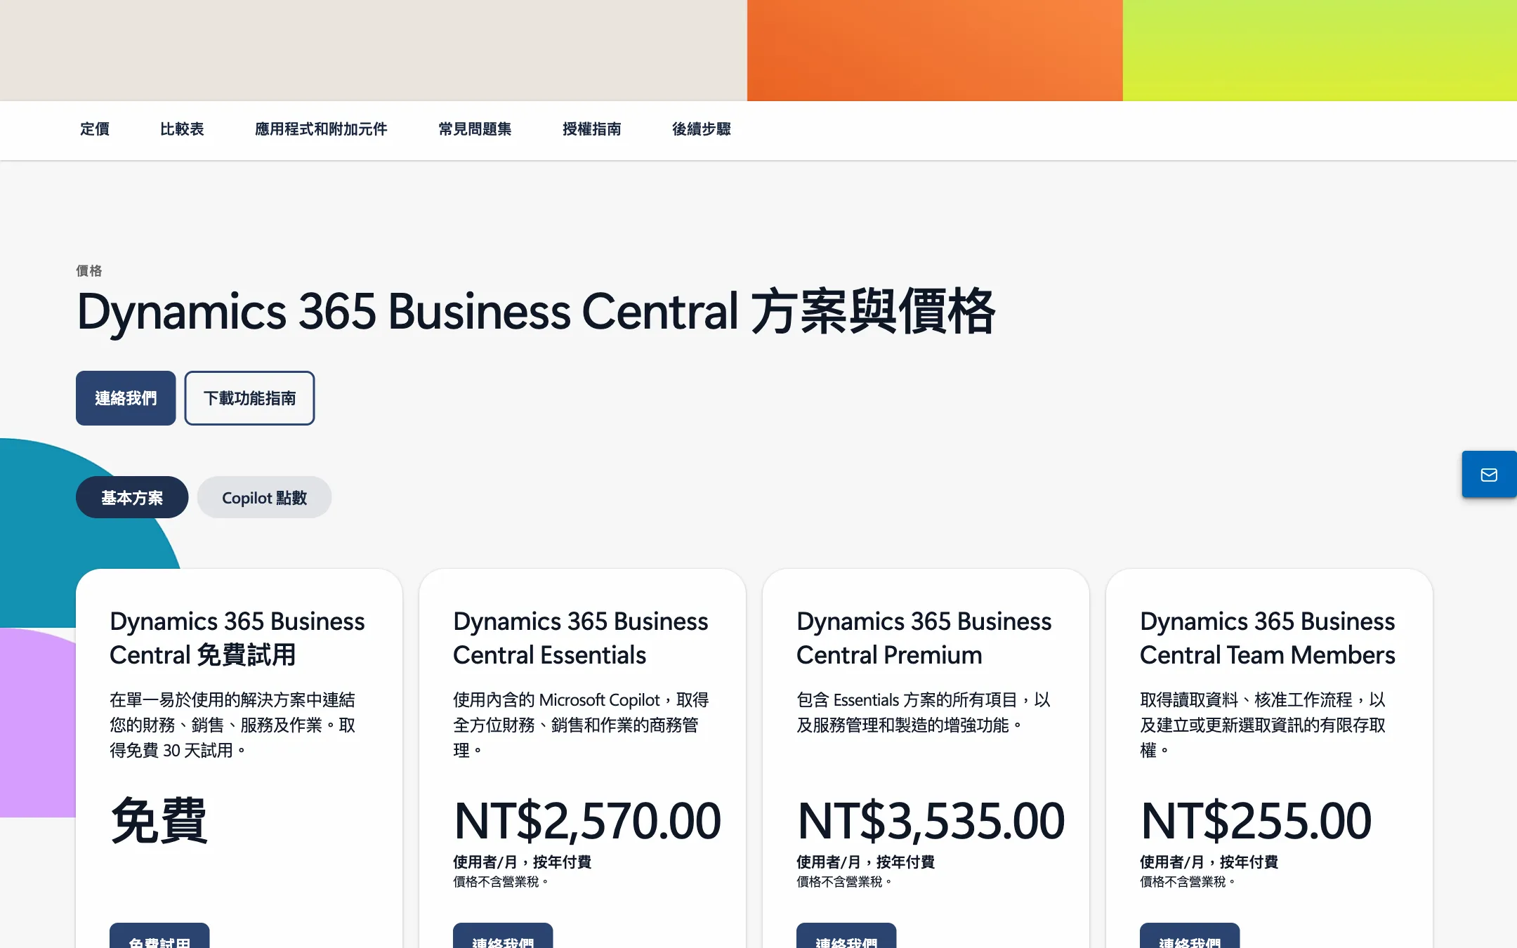Click the NT$255.00 price text
The height and width of the screenshot is (948, 1517).
point(1256,821)
